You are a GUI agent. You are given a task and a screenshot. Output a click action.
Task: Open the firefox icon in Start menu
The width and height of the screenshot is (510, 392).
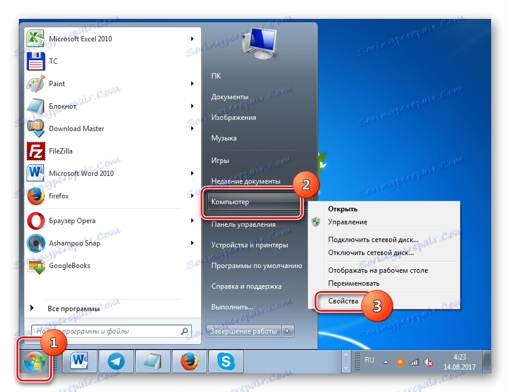(35, 196)
